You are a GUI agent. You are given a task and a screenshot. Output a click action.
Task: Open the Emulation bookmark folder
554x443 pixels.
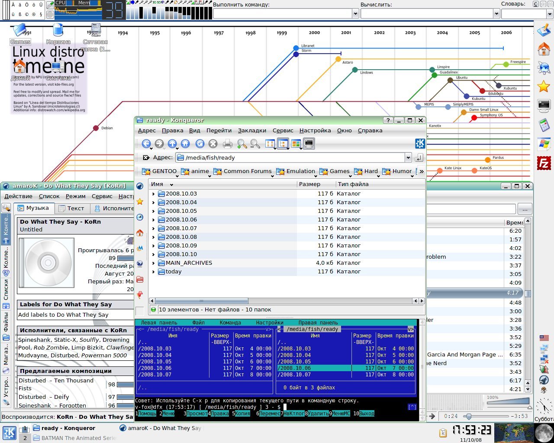point(296,171)
